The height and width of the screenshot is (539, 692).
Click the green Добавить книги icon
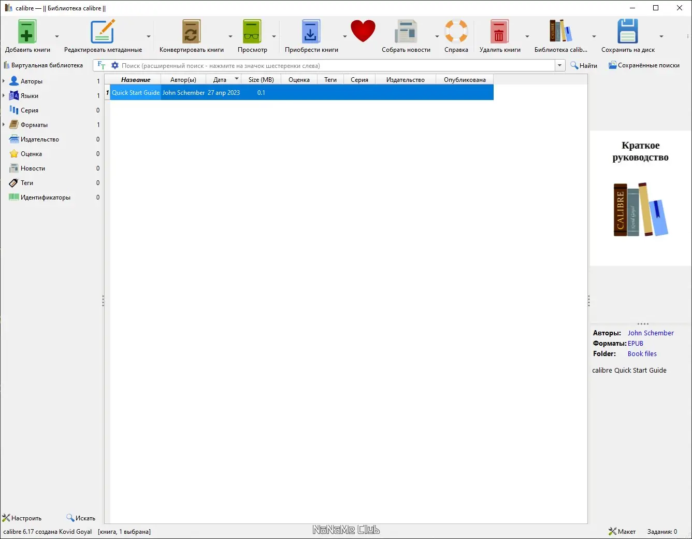coord(27,31)
